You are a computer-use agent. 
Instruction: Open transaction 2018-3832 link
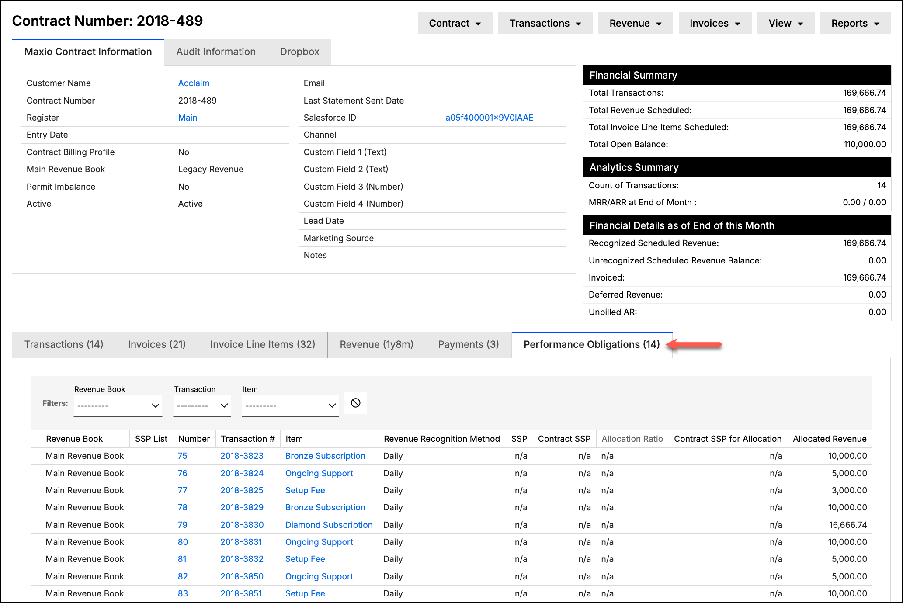tap(242, 559)
